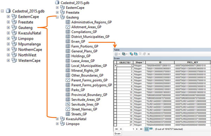Collapse the Cadastral_2015.gdb root minus box
The image size is (211, 136).
pyautogui.click(x=2, y=11)
